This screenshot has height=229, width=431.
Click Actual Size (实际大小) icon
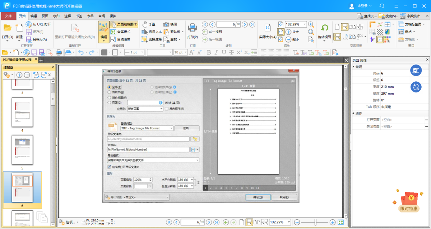point(268,28)
